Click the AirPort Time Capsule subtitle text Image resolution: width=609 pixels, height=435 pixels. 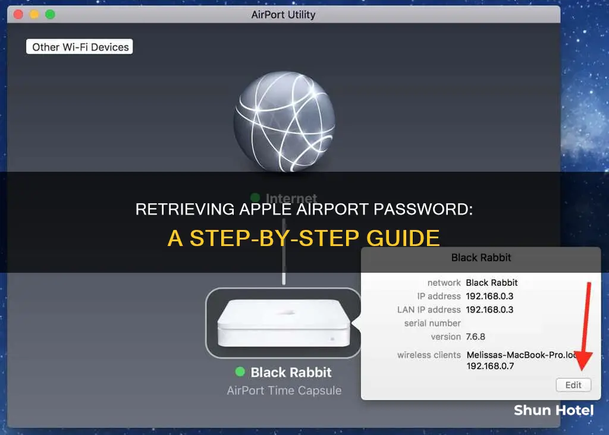pyautogui.click(x=284, y=390)
